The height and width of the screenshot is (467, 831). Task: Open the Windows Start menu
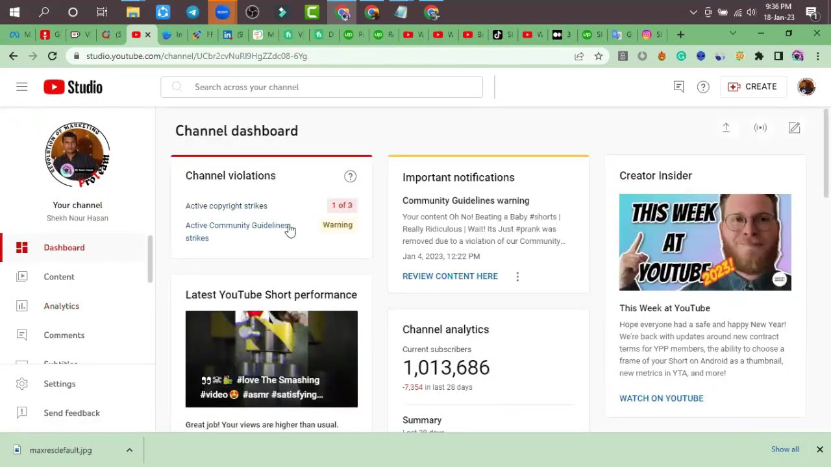click(14, 12)
